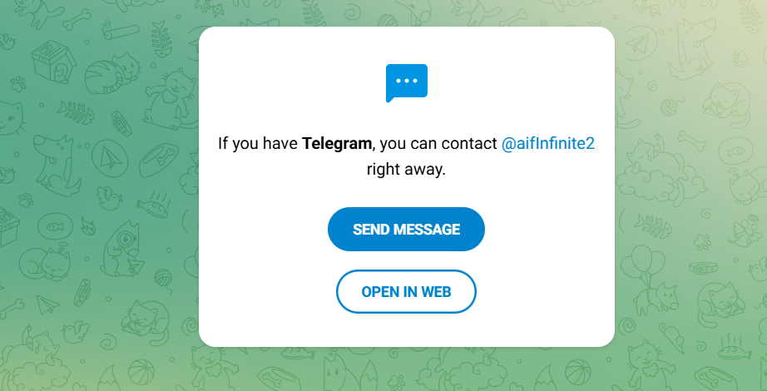Click the bold Telegram word
Screen dimensions: 767x391
337,143
